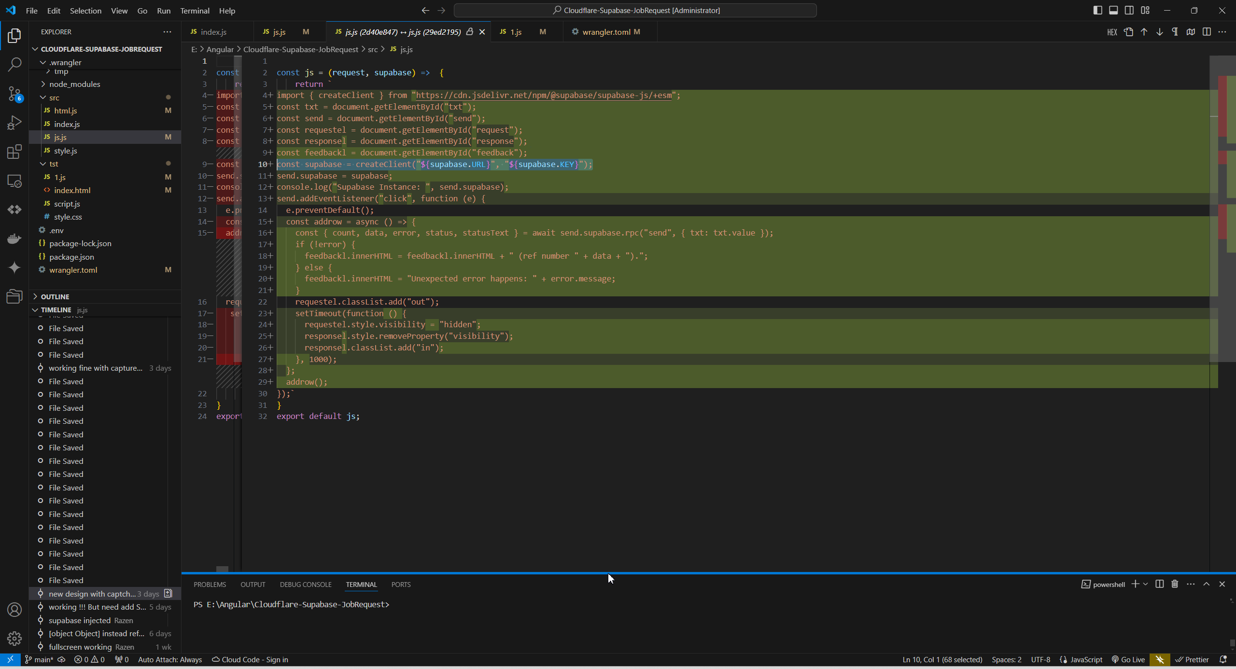Select 'working fine with capture' timeline commit
The width and height of the screenshot is (1236, 669).
coord(95,368)
